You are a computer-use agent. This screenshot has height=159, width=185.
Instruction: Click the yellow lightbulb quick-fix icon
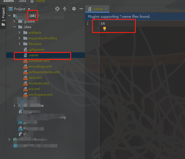[105, 29]
